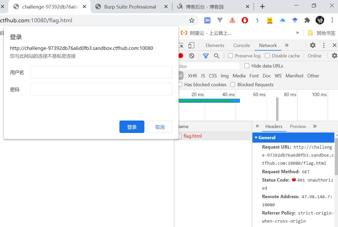Check Blocked Requests

coord(233,84)
